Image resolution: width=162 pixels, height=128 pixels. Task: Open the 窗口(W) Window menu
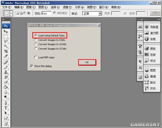(x=104, y=7)
